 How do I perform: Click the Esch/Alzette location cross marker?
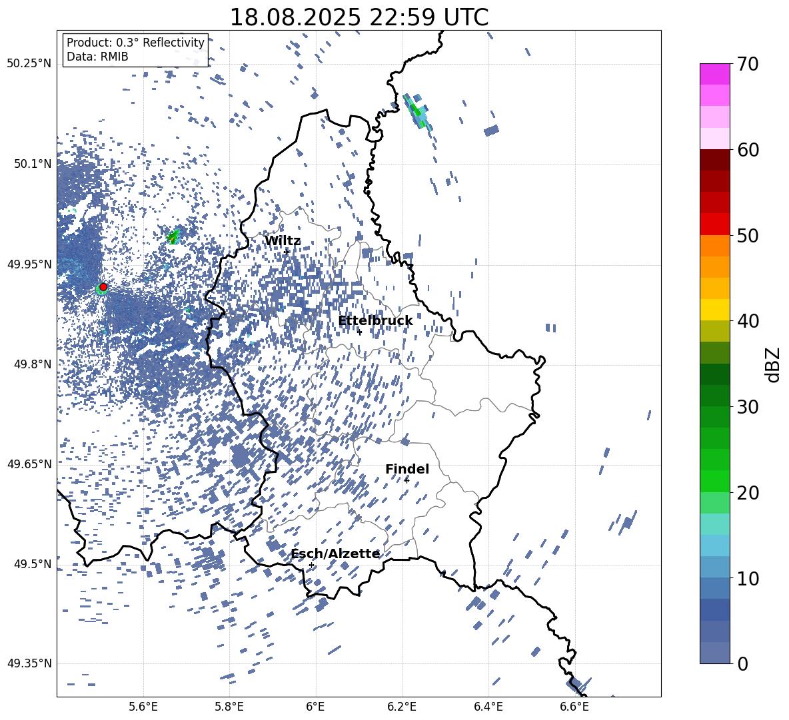point(311,565)
